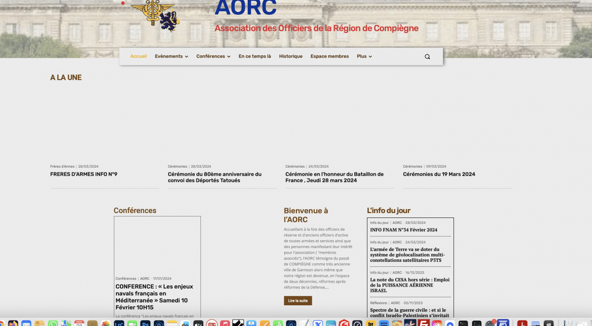The image size is (592, 326).
Task: Click the date 17/01/2024
Action: (x=163, y=279)
